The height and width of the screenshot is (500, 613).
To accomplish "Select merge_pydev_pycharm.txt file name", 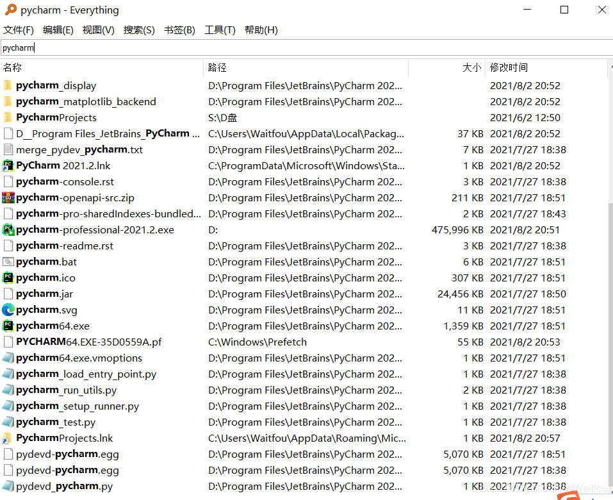I will click(79, 150).
